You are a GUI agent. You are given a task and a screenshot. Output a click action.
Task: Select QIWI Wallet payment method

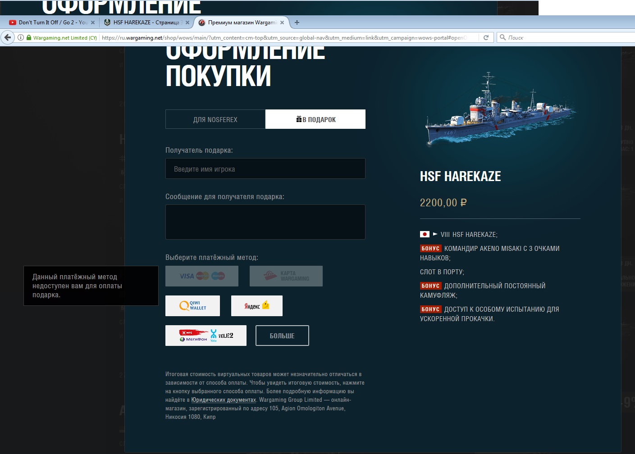[192, 306]
